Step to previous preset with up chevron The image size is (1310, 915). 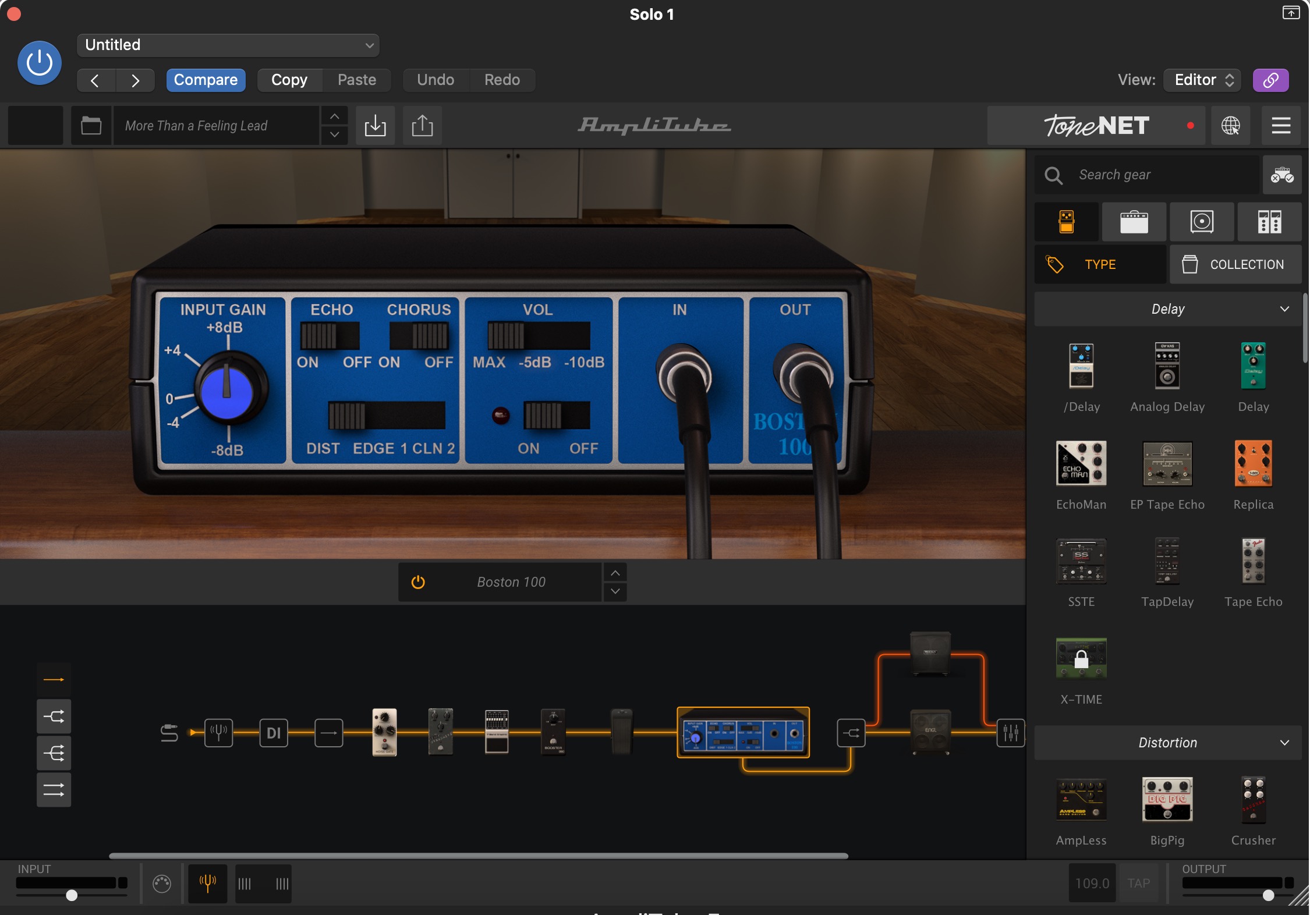pos(334,116)
